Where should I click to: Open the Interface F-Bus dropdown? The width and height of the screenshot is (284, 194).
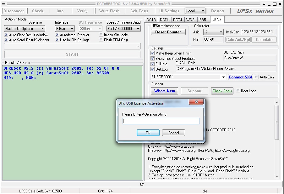(x=65, y=29)
